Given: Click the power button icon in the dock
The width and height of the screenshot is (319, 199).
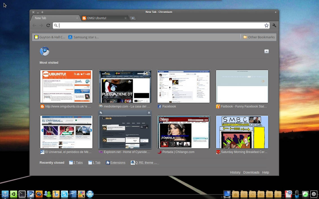Looking at the screenshot, I should (x=313, y=194).
